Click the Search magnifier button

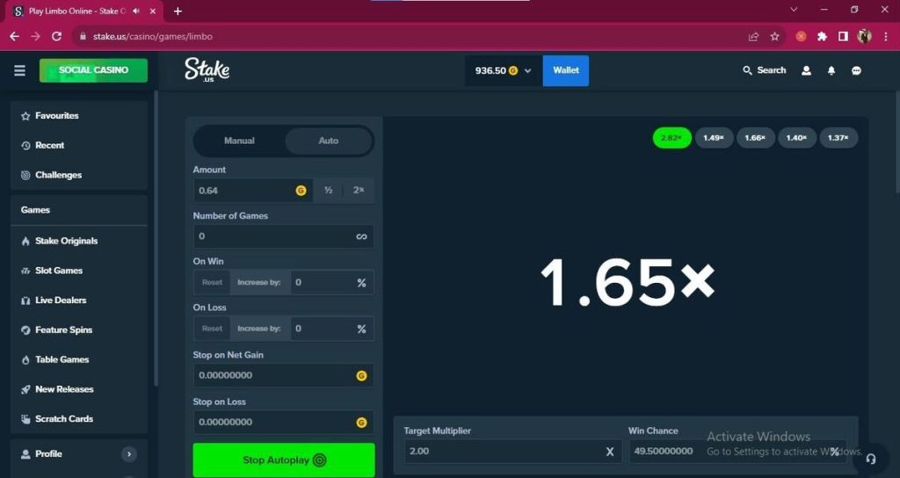tap(764, 70)
